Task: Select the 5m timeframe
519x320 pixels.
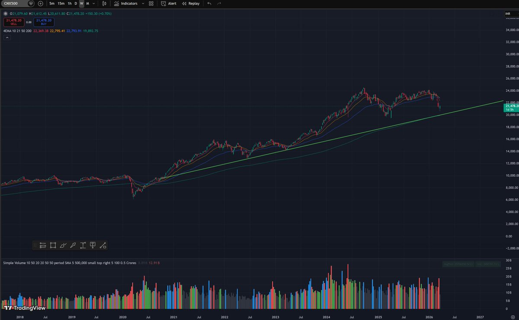Action: (52, 3)
